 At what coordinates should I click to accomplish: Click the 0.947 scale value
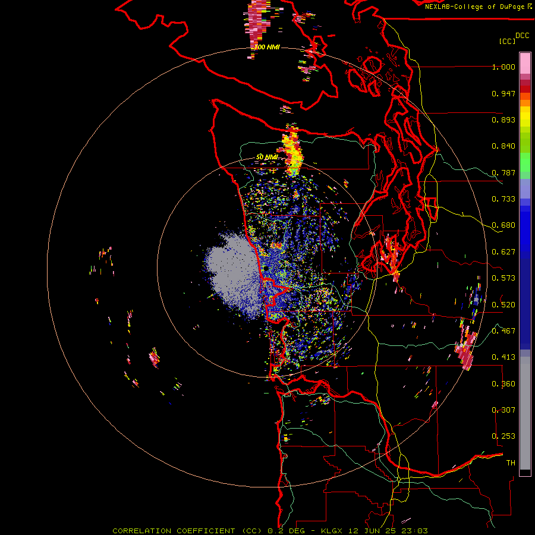[503, 93]
